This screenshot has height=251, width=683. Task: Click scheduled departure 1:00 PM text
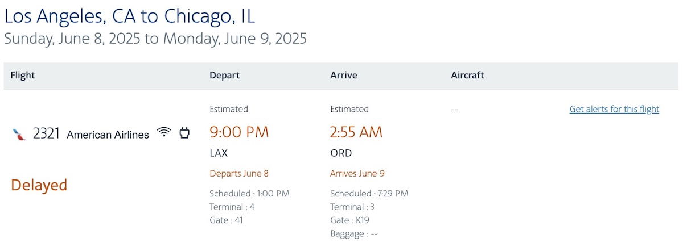249,194
